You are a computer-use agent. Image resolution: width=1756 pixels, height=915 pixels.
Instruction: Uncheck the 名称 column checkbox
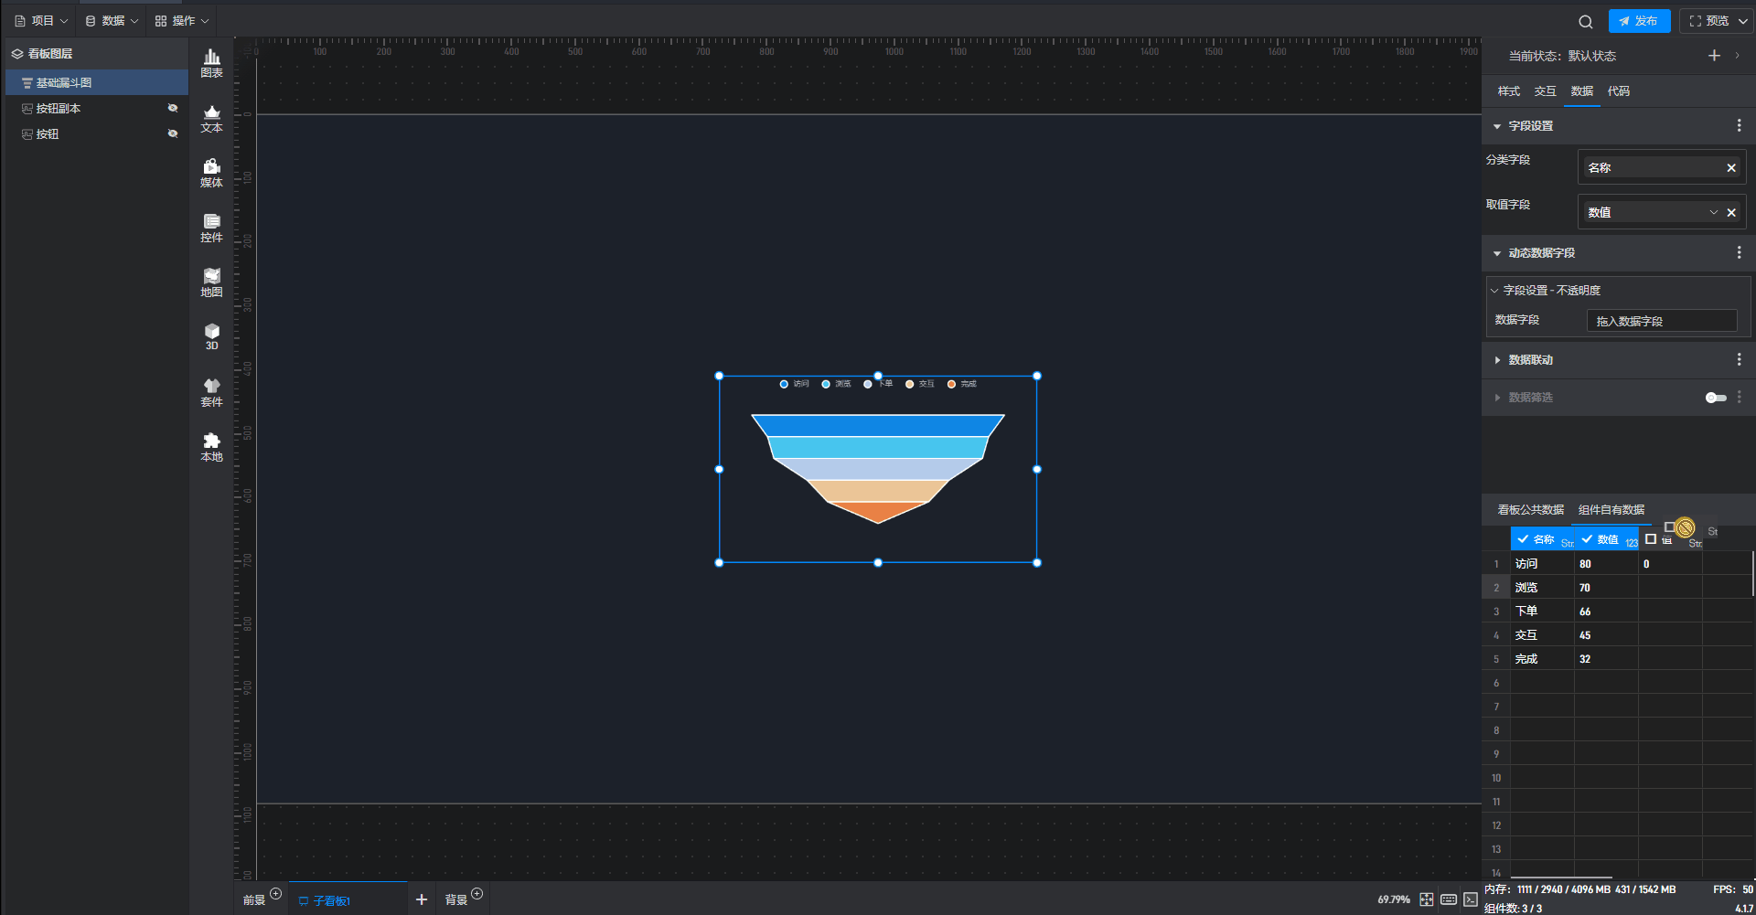(1523, 539)
